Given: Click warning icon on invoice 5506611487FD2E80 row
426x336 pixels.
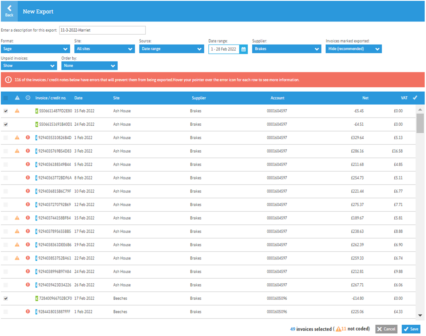Looking at the screenshot, I should (x=17, y=111).
